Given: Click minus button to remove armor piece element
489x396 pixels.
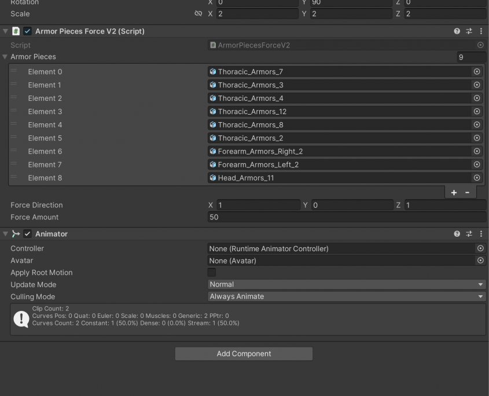Looking at the screenshot, I should coord(467,193).
